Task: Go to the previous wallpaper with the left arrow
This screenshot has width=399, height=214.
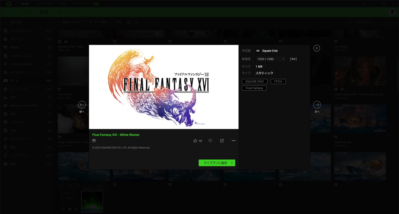Action: coord(82,105)
